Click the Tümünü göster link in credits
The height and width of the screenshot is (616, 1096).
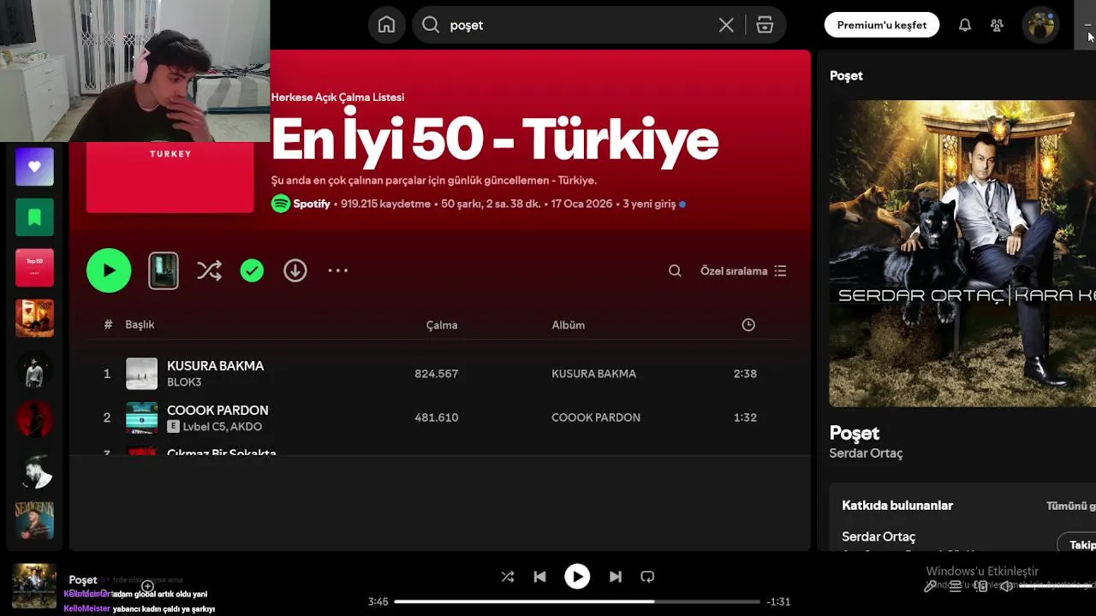coord(1071,506)
